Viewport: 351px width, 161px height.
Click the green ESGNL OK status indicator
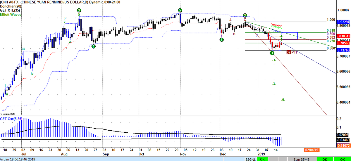coord(262,159)
